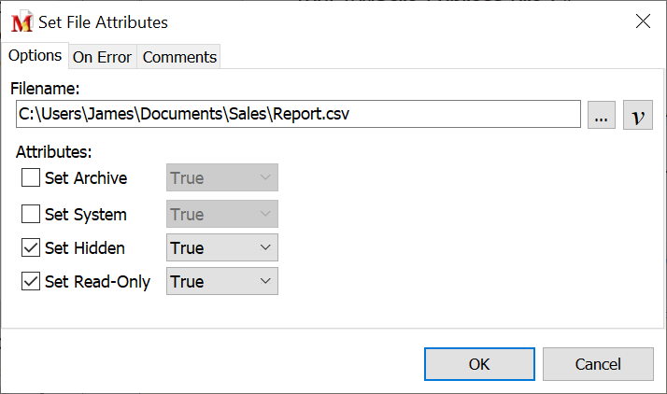Close the Set File Attributes dialog
The height and width of the screenshot is (394, 667).
643,21
